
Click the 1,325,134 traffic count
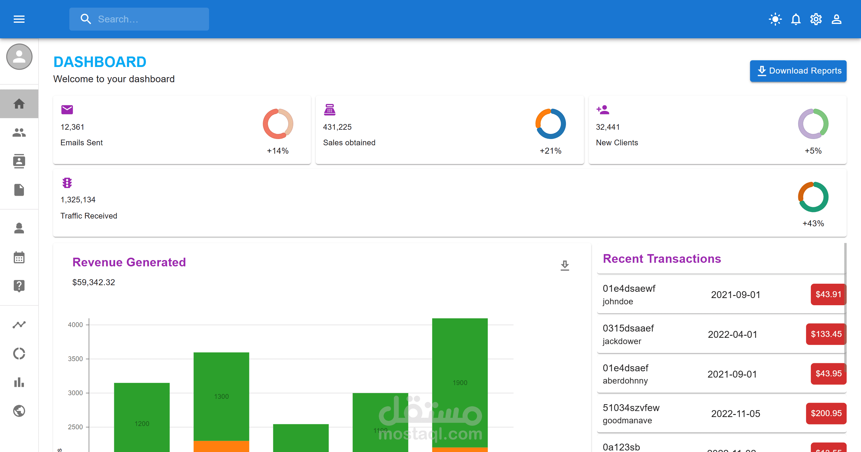pos(78,200)
